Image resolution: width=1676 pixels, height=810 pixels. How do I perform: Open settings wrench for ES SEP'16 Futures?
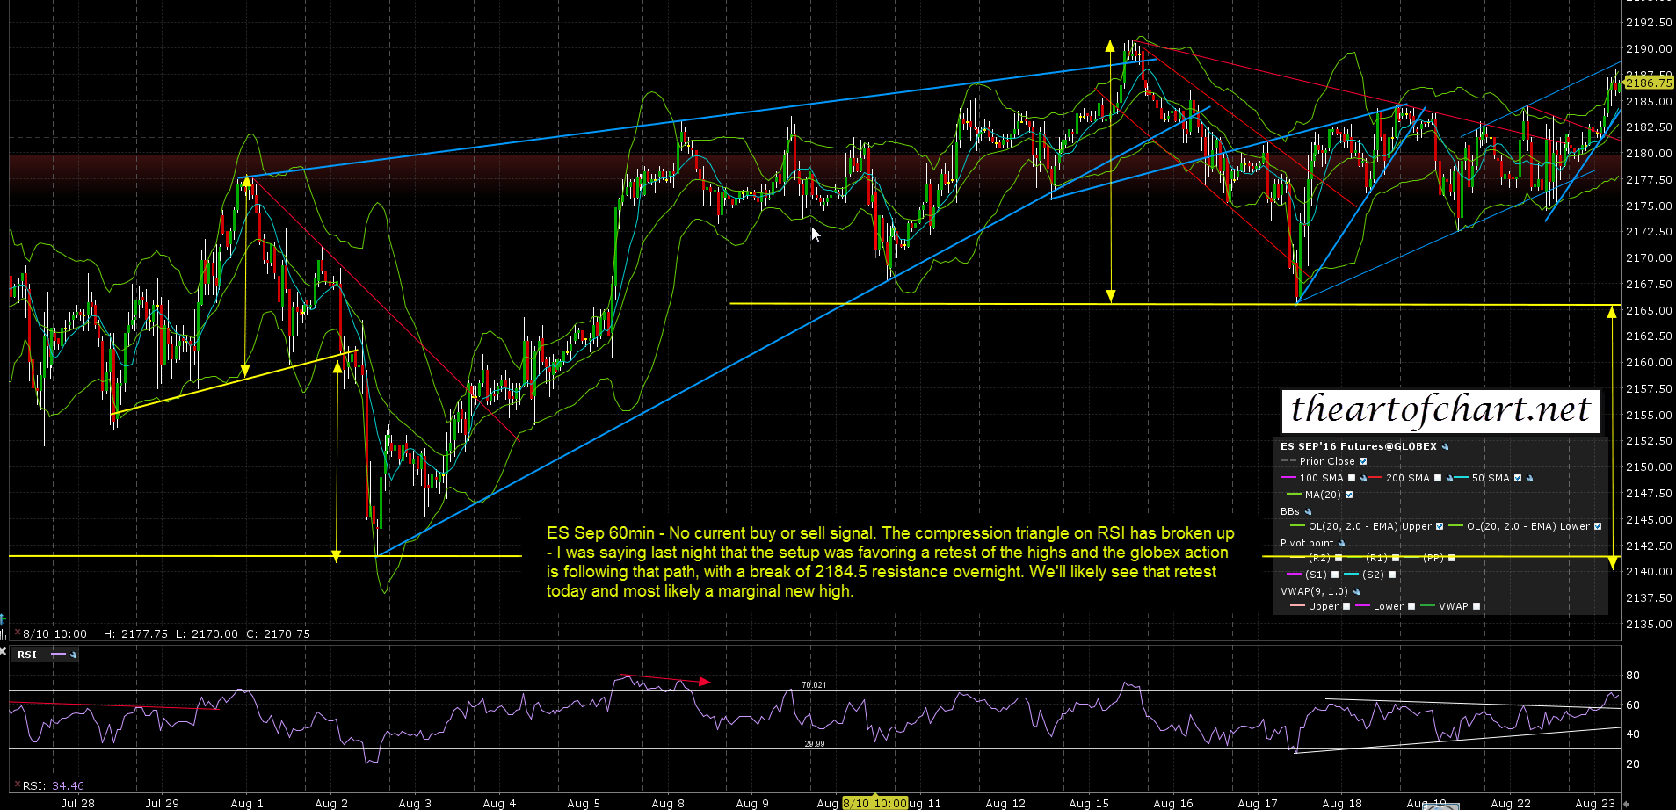[x=1446, y=447]
